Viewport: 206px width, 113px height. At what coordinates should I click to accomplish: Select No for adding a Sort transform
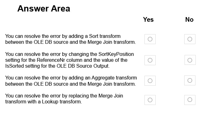[190, 39]
